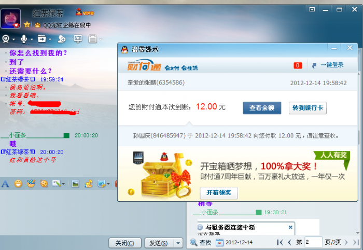This screenshot has width=363, height=250.
Task: Launch remote desktop assistance icon
Action: 78,39
